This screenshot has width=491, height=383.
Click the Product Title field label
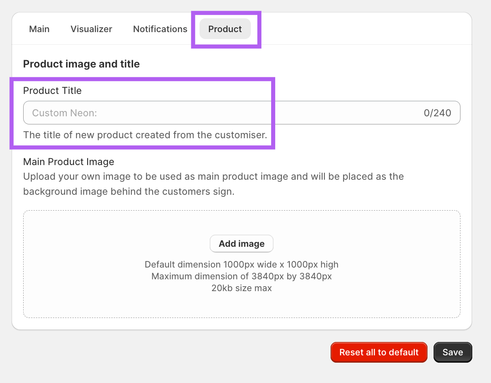52,91
